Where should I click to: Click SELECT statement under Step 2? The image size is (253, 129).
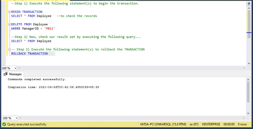point(31,41)
